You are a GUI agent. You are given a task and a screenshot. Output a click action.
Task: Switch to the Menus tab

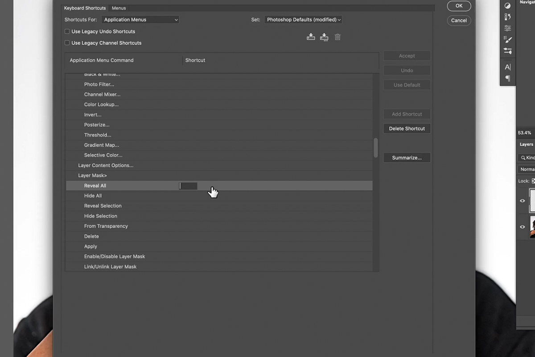pos(119,8)
